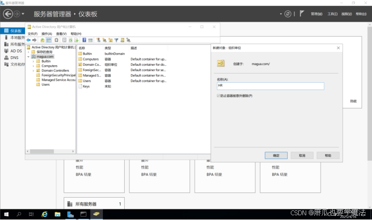Click the Forward arrow in the AD Users toolbar
Screen dimensions: 372x220
pos(34,40)
